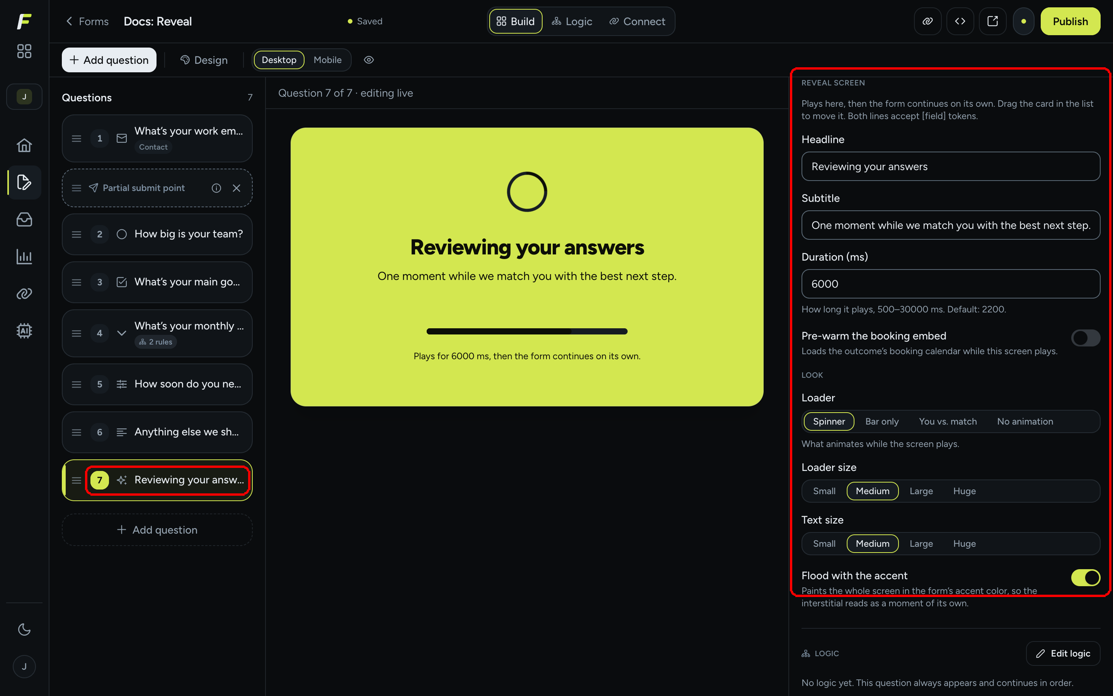The image size is (1113, 696).
Task: Select You vs. match loader option
Action: click(948, 421)
